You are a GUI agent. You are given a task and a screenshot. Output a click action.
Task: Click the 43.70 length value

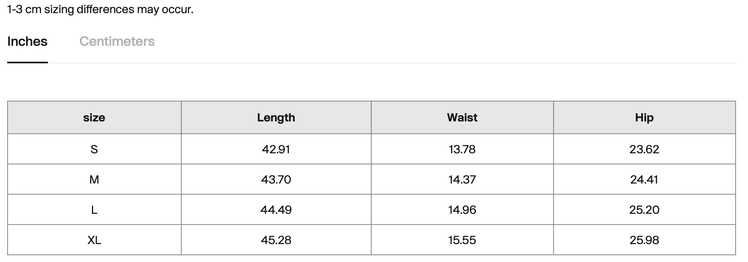(x=276, y=180)
